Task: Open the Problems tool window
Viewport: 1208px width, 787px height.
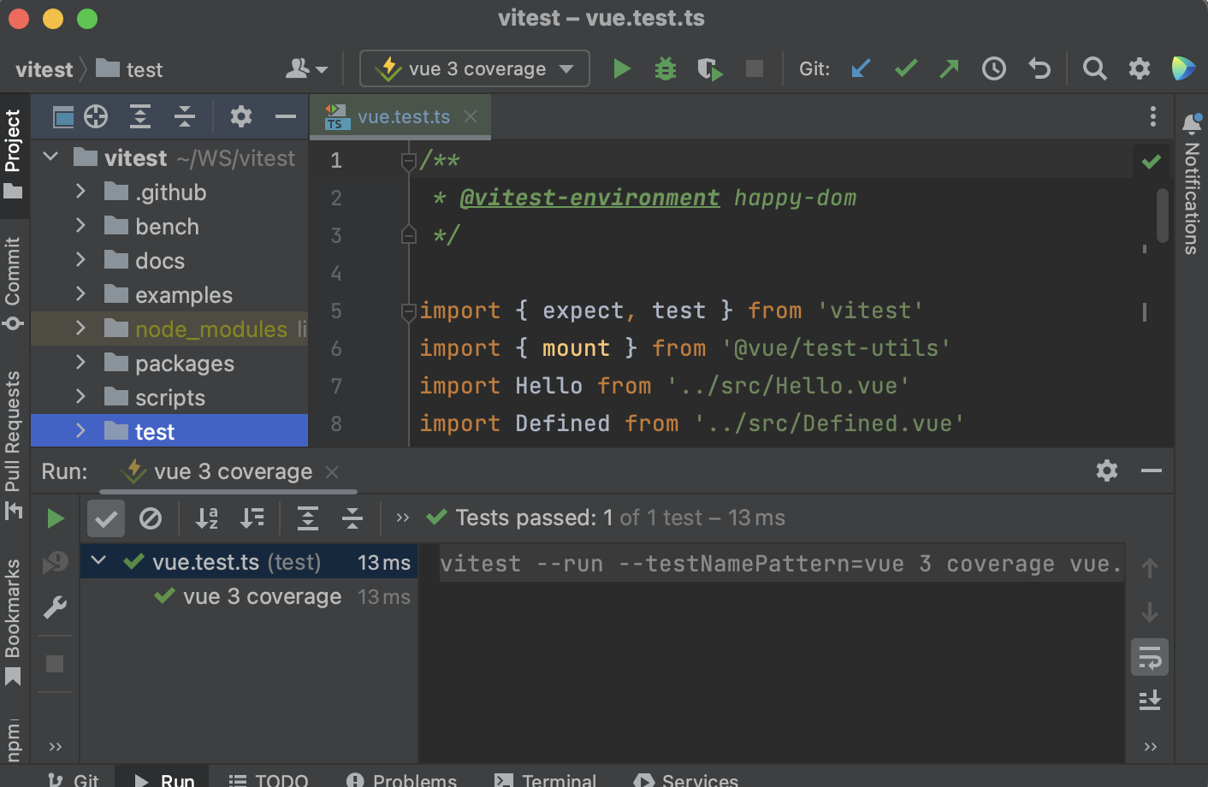Action: point(402,779)
